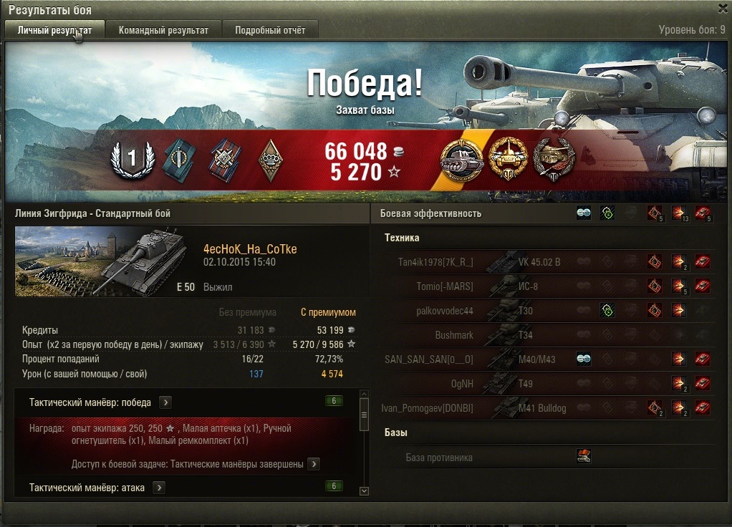Open Тактические манёвры завершены arrow link
This screenshot has width=732, height=527.
click(314, 464)
